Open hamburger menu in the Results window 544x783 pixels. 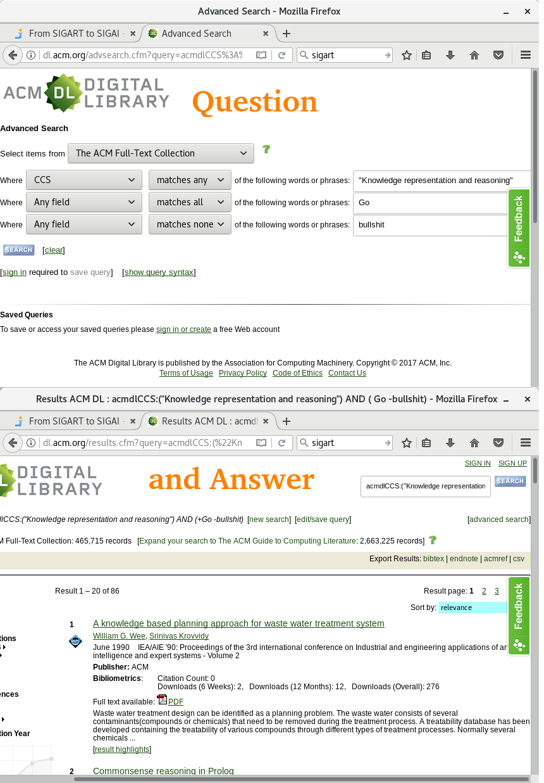(525, 443)
